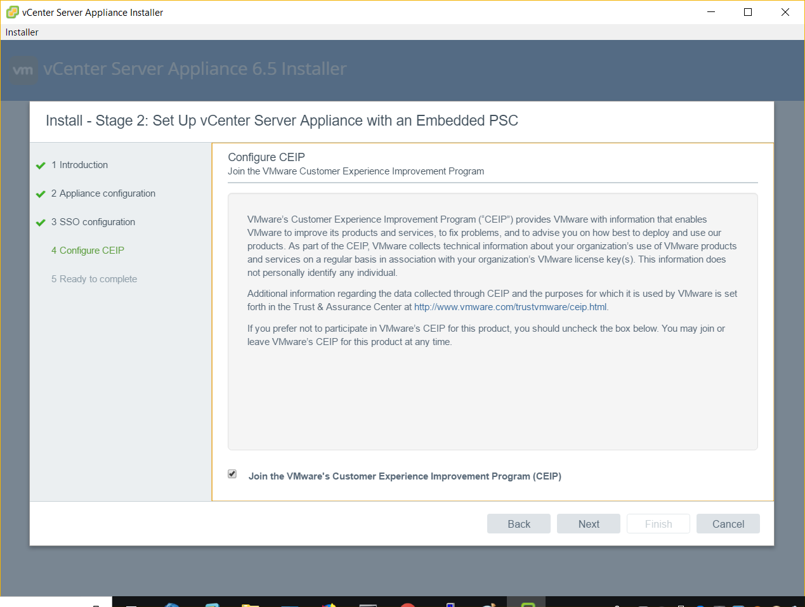The height and width of the screenshot is (607, 805).
Task: Select step 5 Ready to complete
Action: (94, 279)
